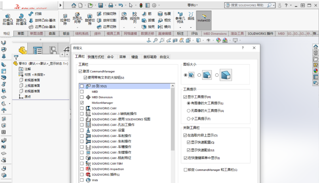
Task: Click the rebuild traffic light icon
Action: [141, 5]
